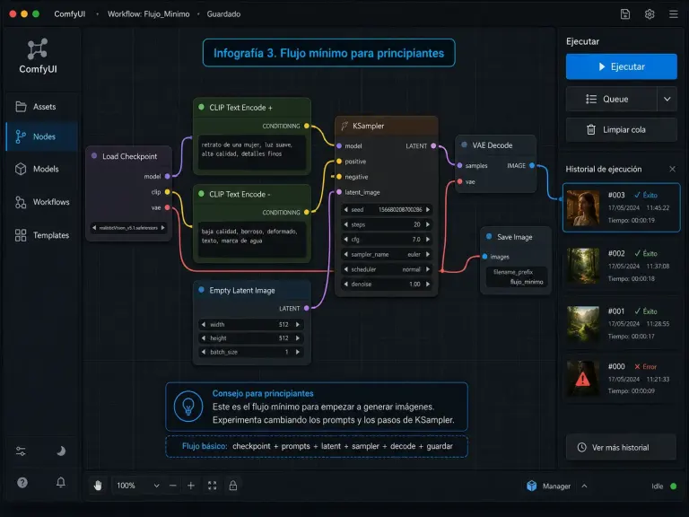Select the Nodes sidebar tab
Viewport: 689px width, 517px height.
pyautogui.click(x=42, y=136)
